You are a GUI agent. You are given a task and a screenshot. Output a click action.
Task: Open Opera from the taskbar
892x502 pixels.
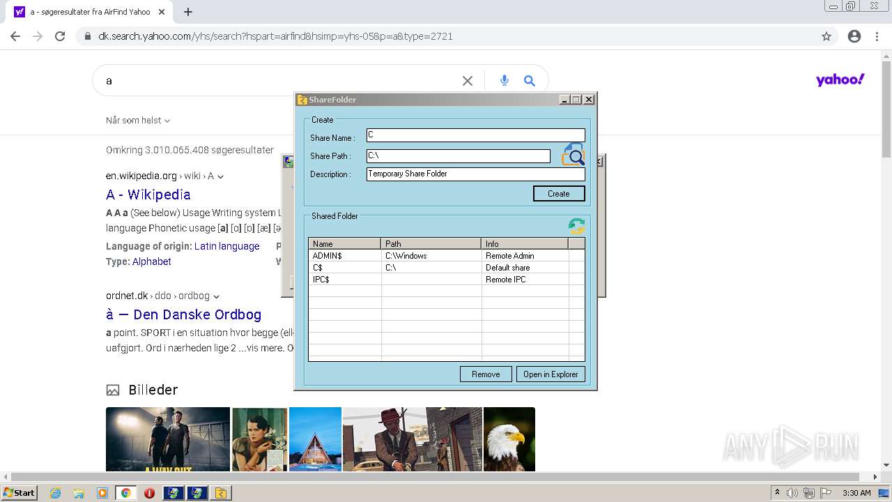click(149, 493)
